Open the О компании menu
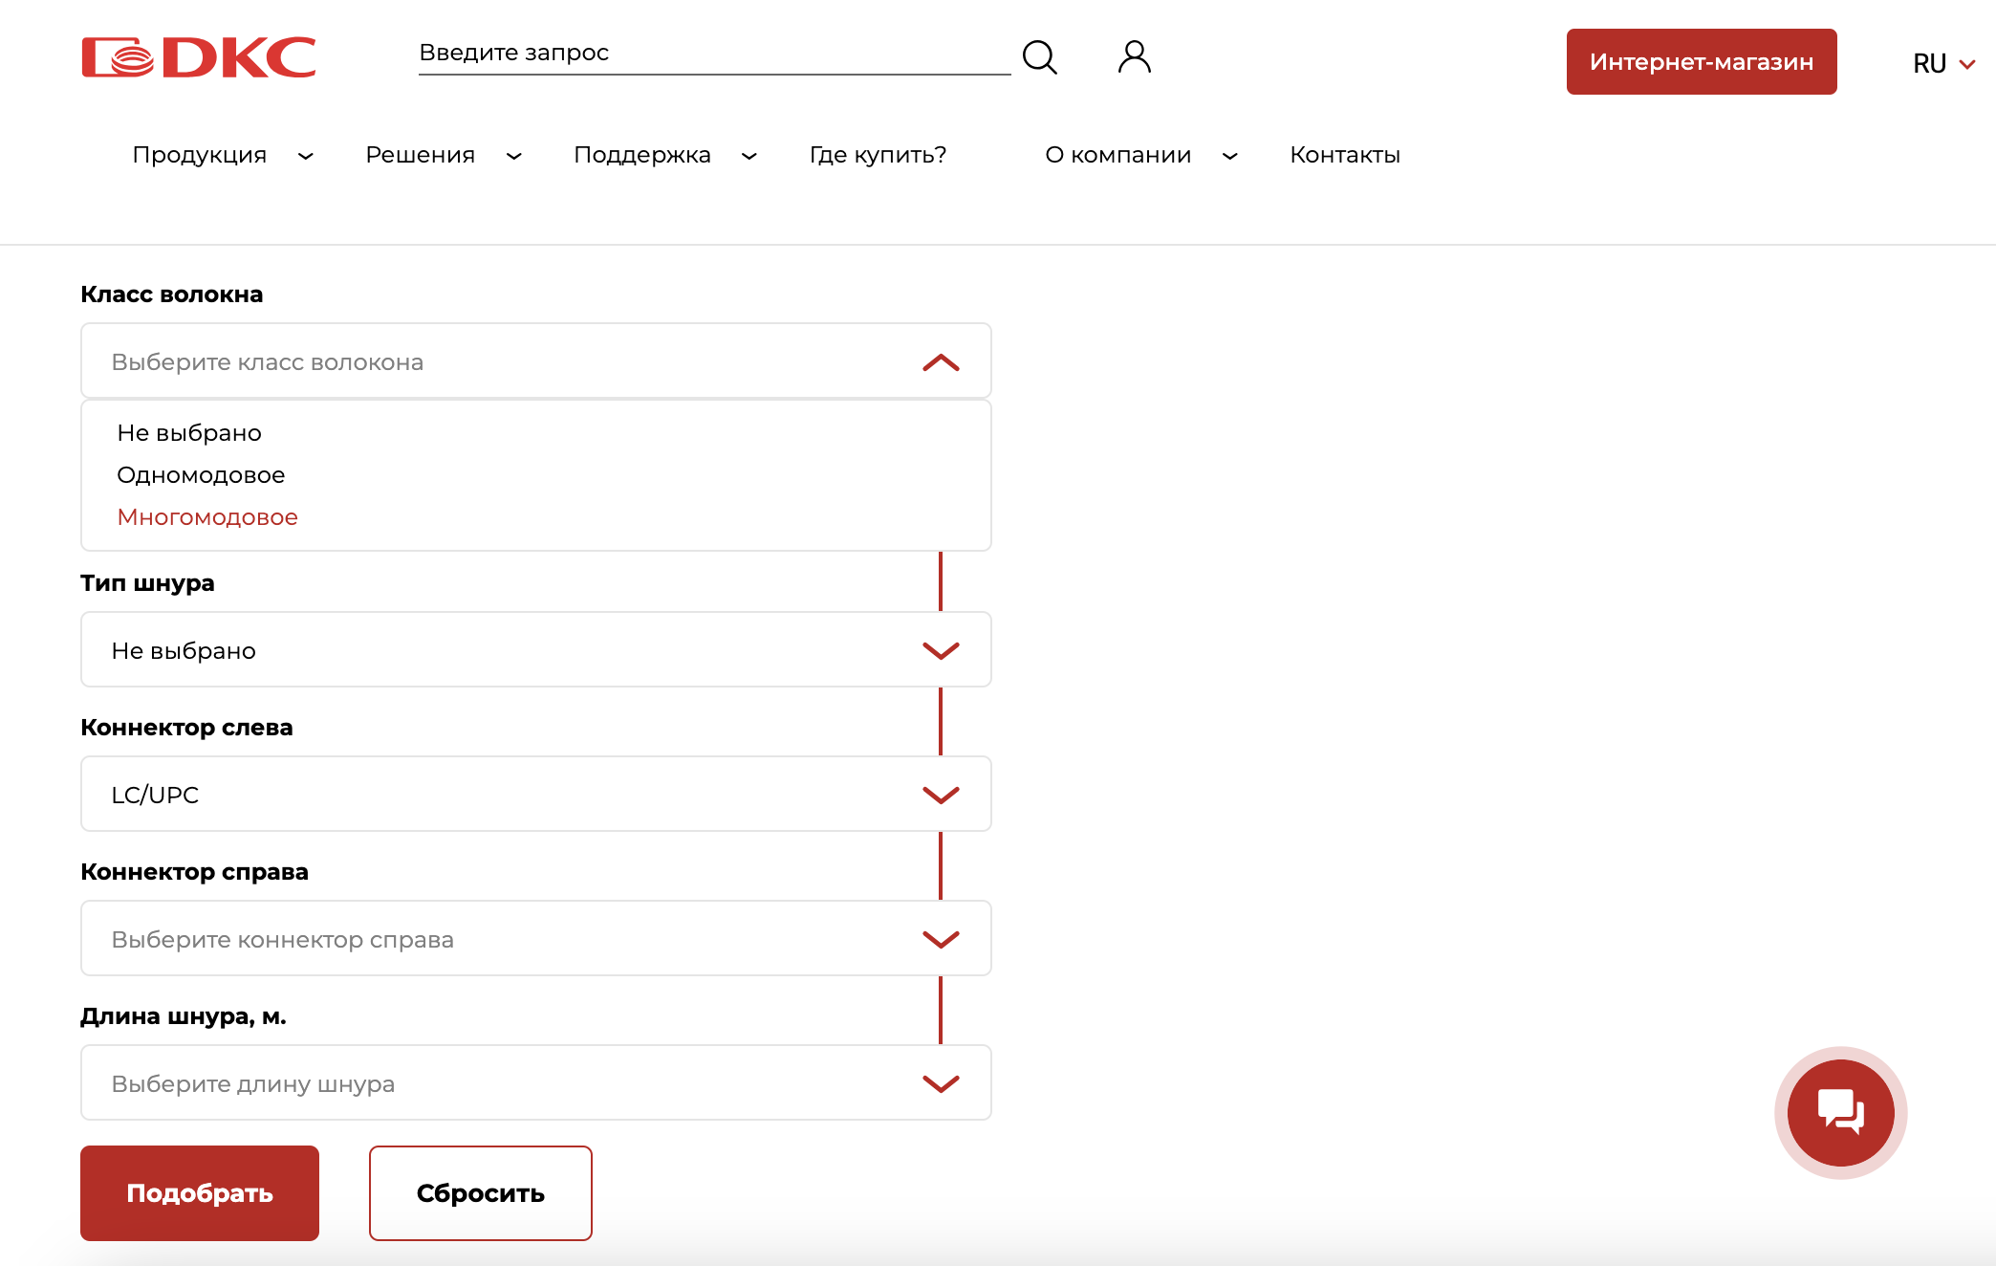The width and height of the screenshot is (1996, 1266). (x=1118, y=155)
